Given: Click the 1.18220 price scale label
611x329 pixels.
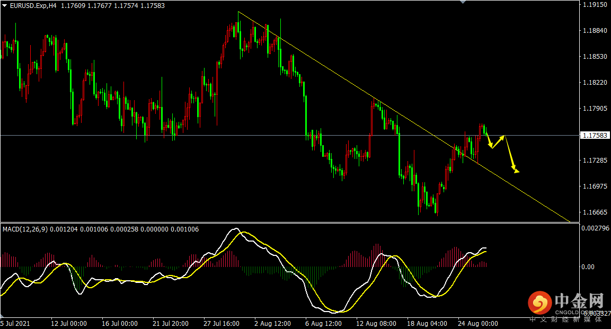Looking at the screenshot, I should point(595,83).
